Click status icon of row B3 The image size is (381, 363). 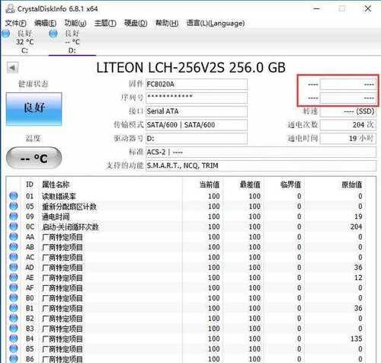[x=14, y=328]
